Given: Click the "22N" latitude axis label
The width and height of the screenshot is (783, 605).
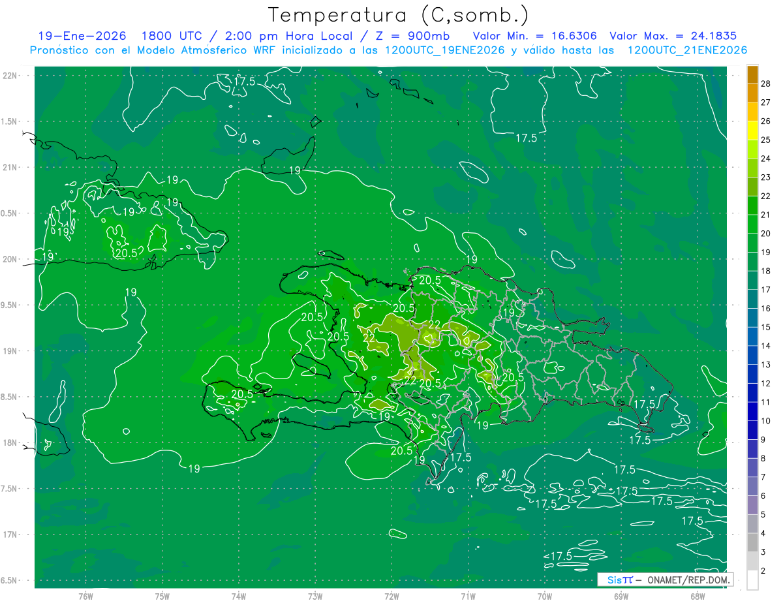Looking at the screenshot, I should click(x=10, y=76).
